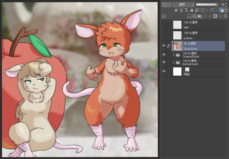Click the GlazeData layer thumbnail
Image resolution: width=229 pixels, height=159 pixels.
(x=177, y=46)
